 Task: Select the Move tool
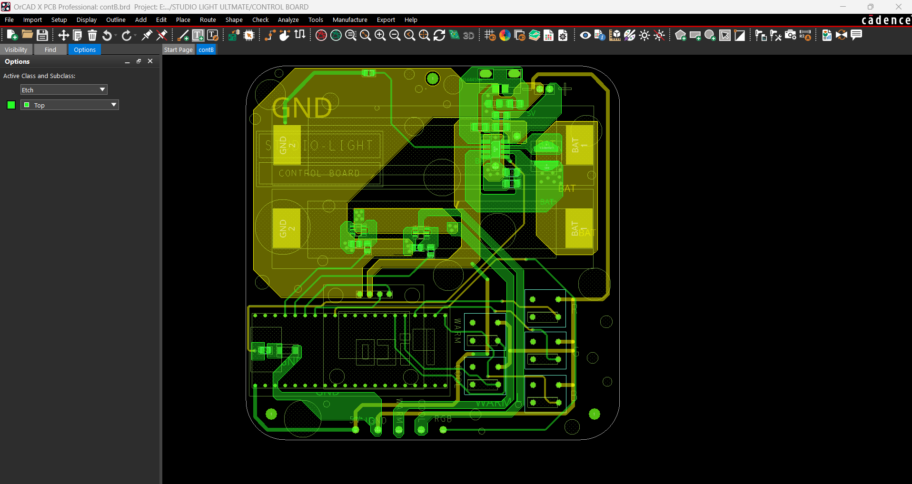(x=63, y=35)
